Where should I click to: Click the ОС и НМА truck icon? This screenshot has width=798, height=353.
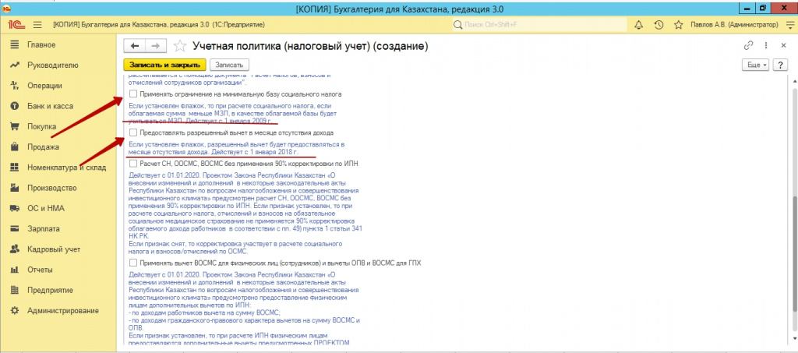15,208
